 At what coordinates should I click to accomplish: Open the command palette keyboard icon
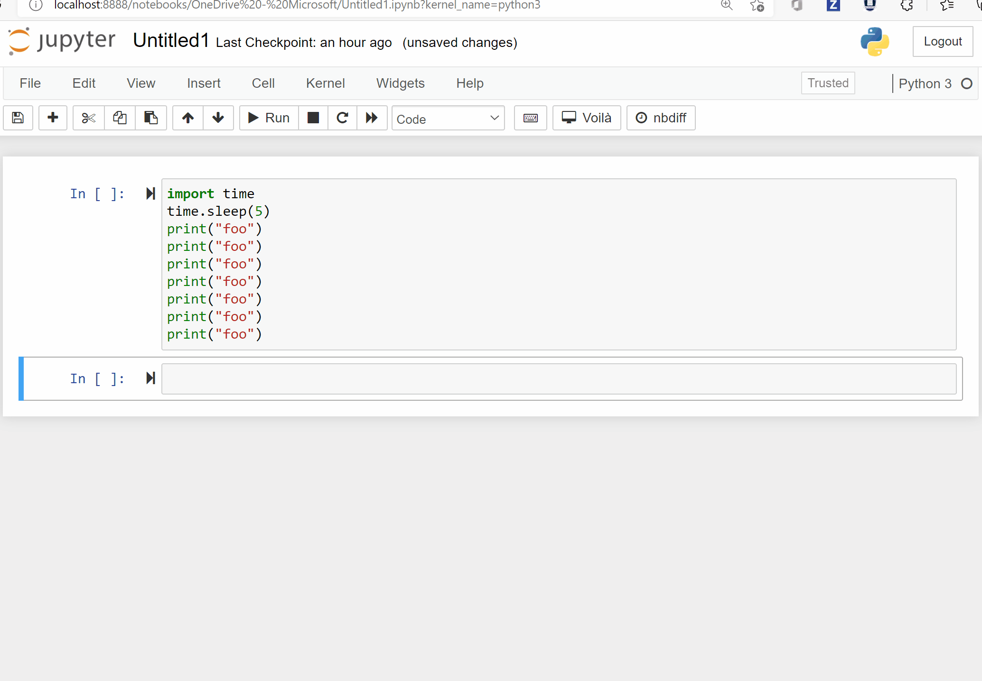[x=530, y=118]
